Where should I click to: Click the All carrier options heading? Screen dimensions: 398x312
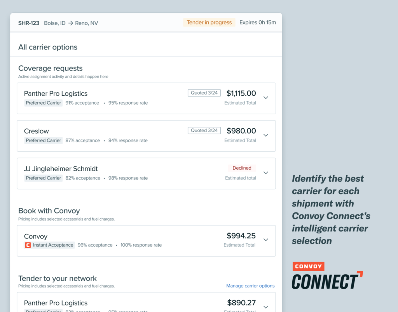48,47
